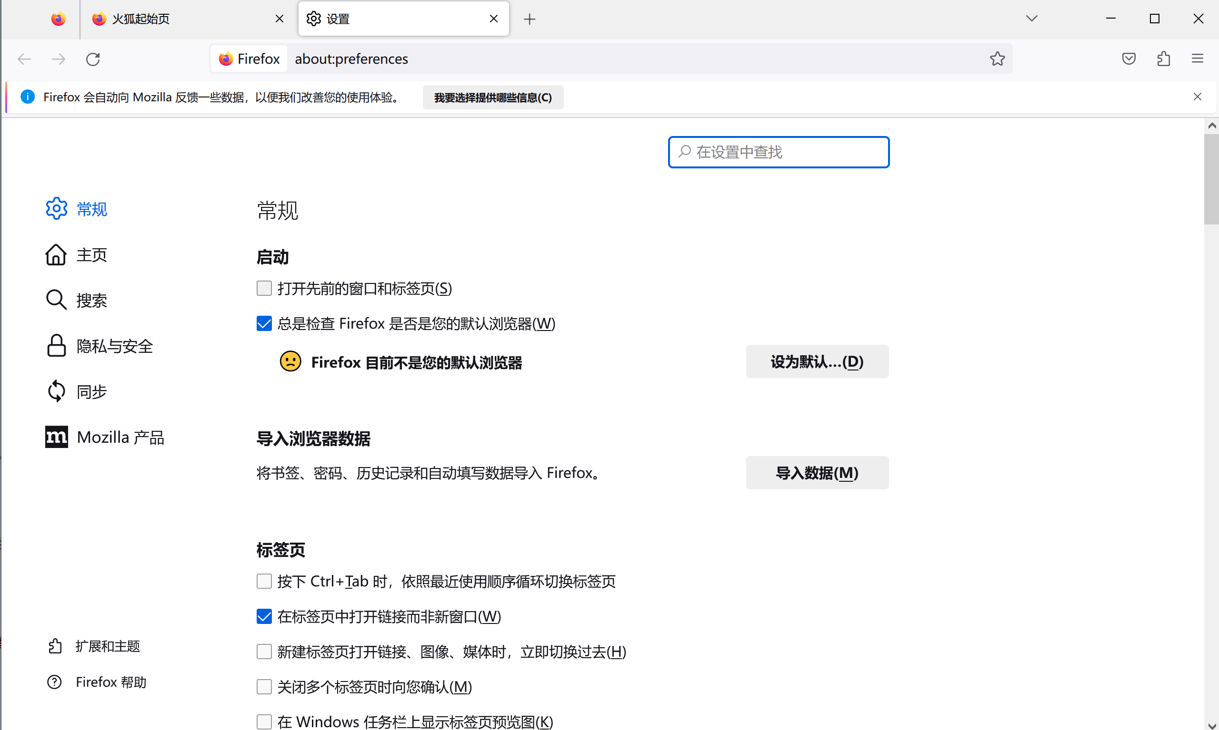Select the 主页 home icon in sidebar
This screenshot has width=1219, height=730.
click(56, 254)
